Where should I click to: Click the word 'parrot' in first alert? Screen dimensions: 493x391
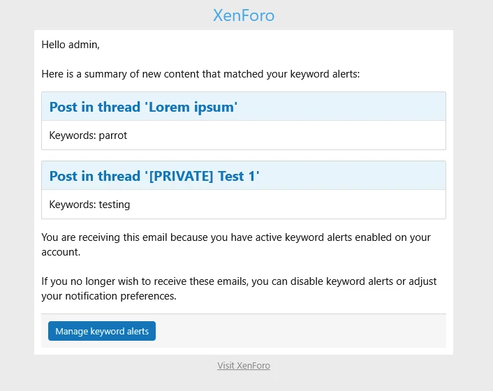click(112, 135)
